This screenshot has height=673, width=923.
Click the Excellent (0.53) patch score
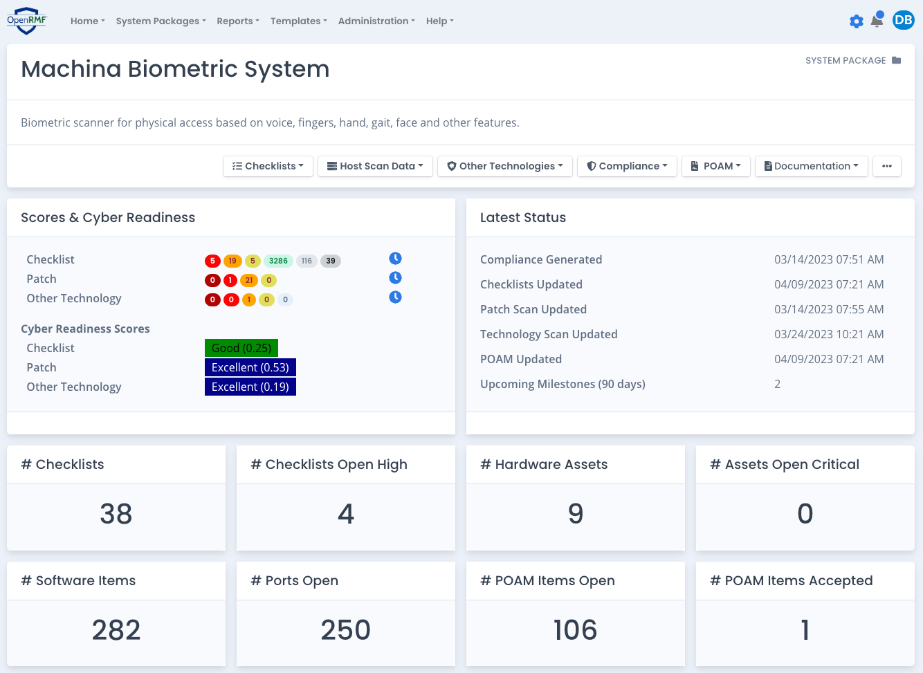coord(250,367)
